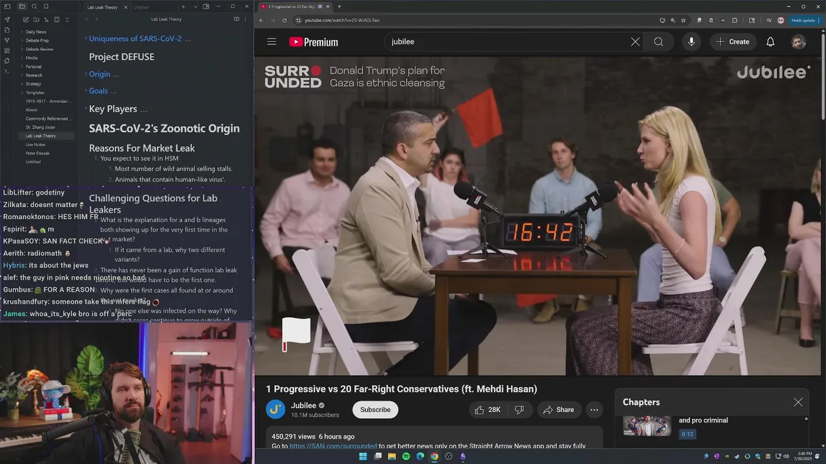
Task: Navigate back arrow in Obsidian note
Action: [87, 19]
